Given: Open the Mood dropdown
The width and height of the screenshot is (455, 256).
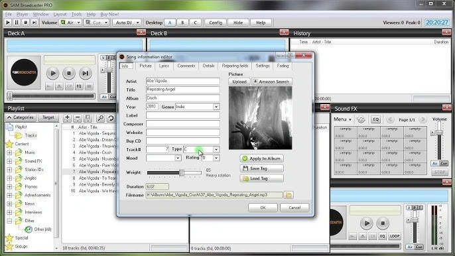Looking at the screenshot, I should 178,158.
